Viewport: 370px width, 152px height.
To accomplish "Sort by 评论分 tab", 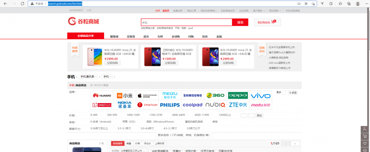I will [147, 143].
